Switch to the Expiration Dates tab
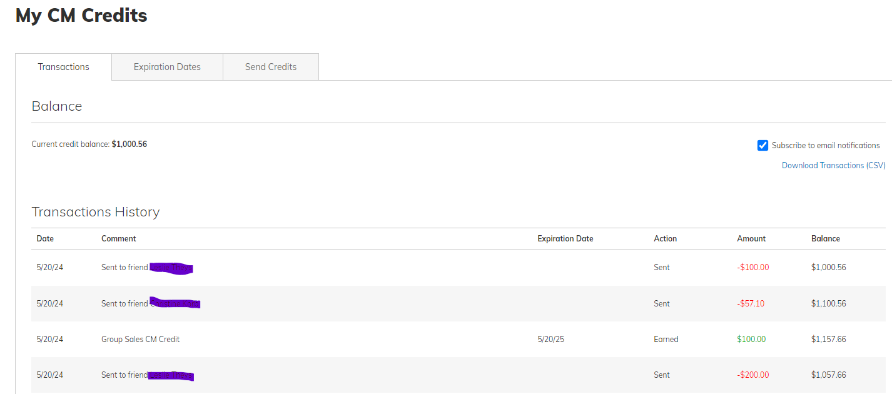The width and height of the screenshot is (892, 394). click(167, 67)
